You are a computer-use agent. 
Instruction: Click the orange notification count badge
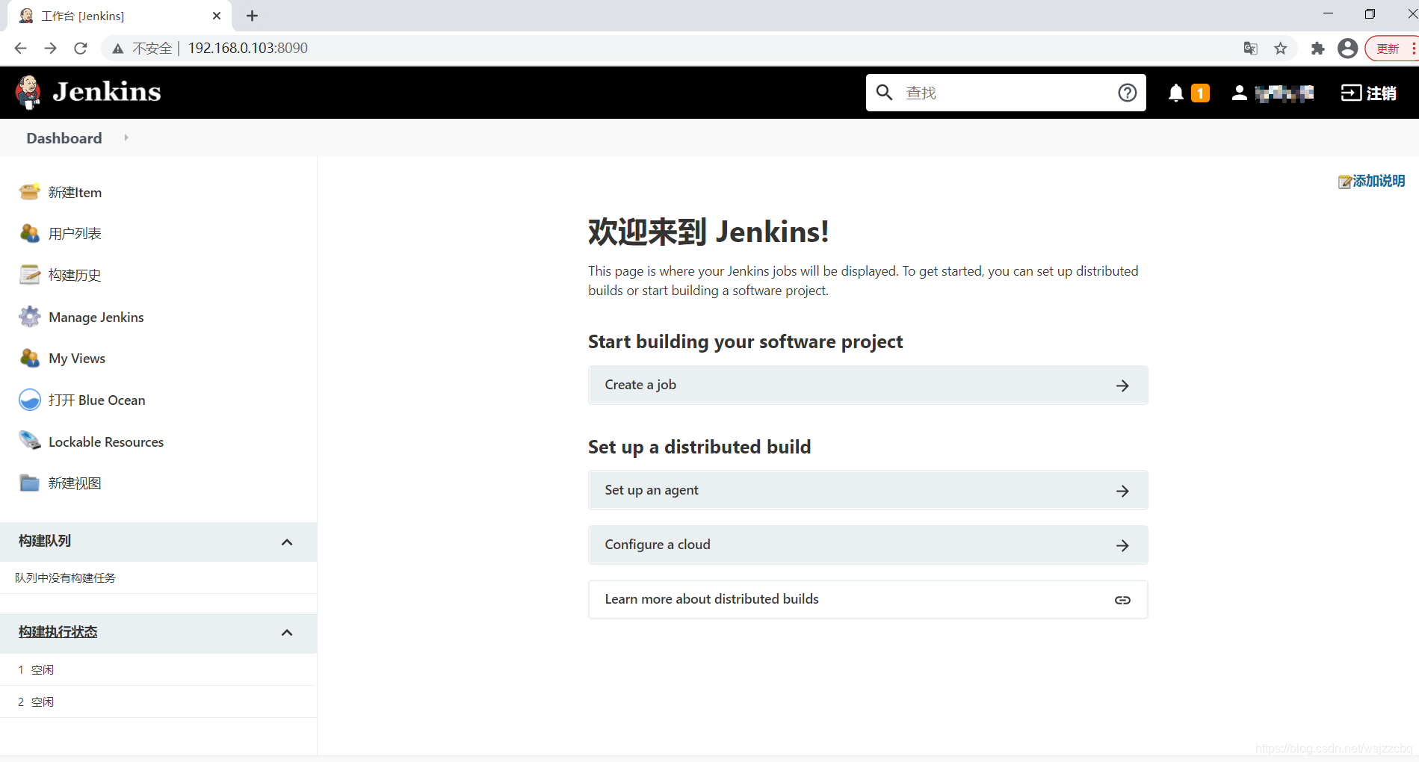point(1200,93)
